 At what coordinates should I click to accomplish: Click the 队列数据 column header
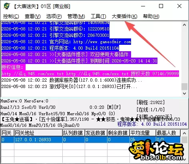[x=74, y=133]
